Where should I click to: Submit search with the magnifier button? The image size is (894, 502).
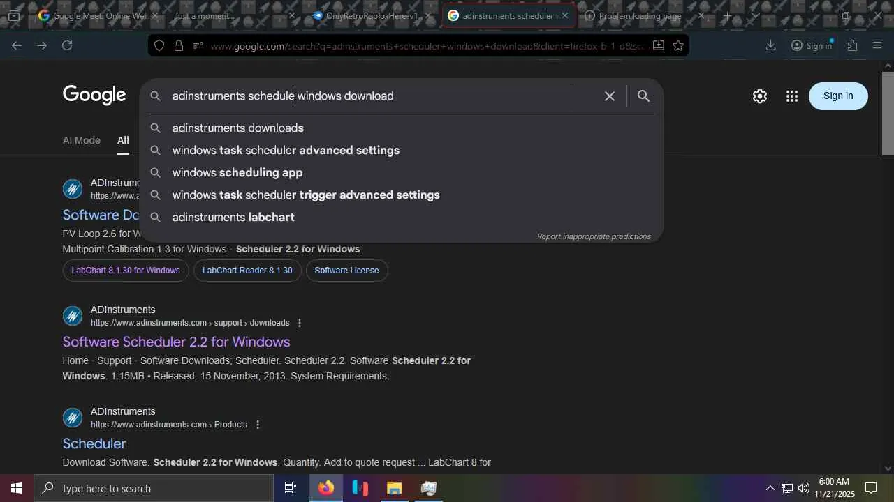(x=643, y=96)
